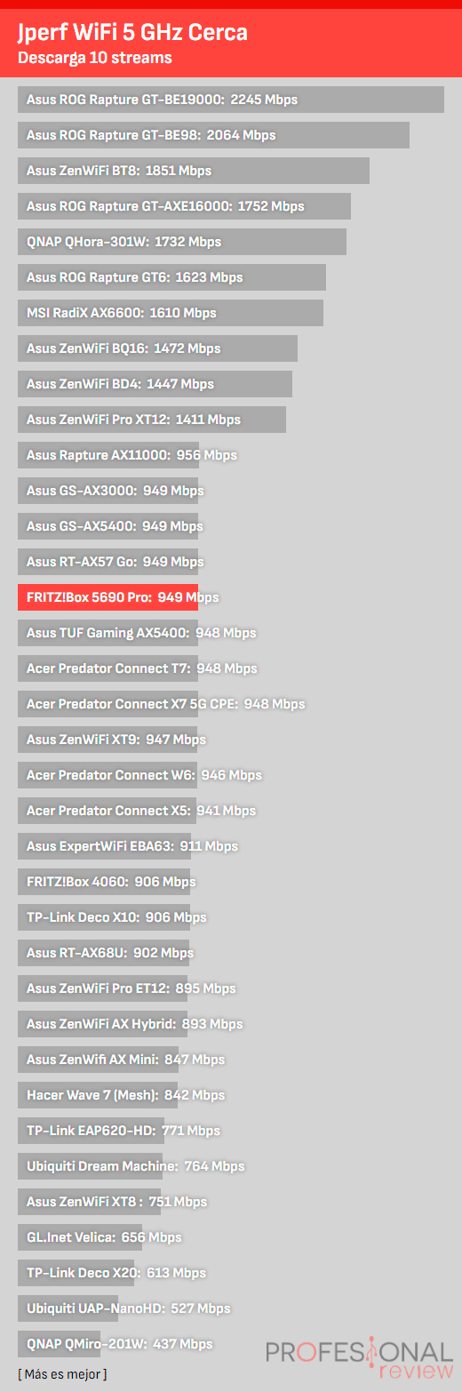Viewport: 462px width, 1392px height.
Task: Select the Asus ROG Rapture GT-BE98 bar
Action: pyautogui.click(x=213, y=135)
